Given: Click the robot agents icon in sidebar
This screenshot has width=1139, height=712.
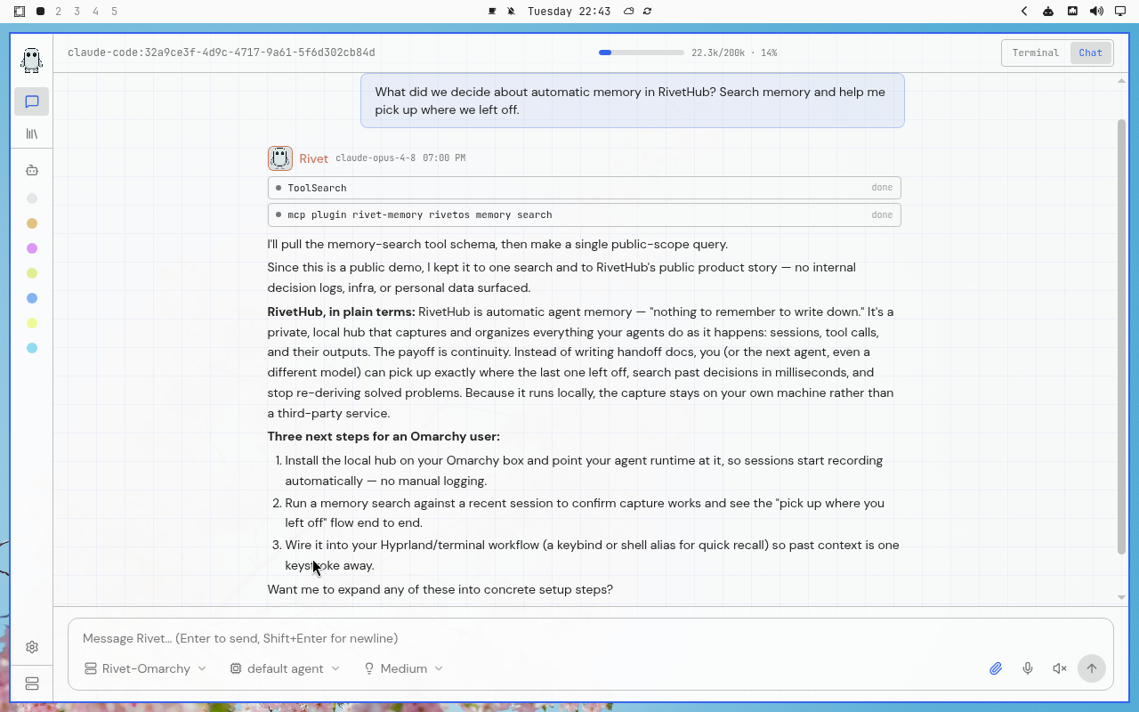Looking at the screenshot, I should coord(32,170).
